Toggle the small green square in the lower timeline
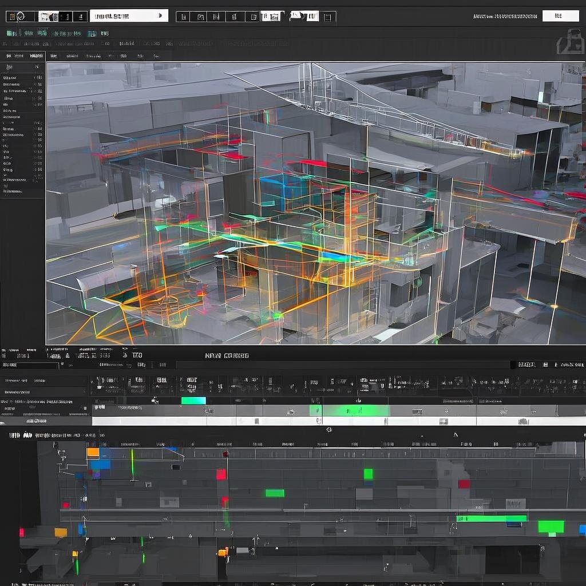 [x=368, y=474]
